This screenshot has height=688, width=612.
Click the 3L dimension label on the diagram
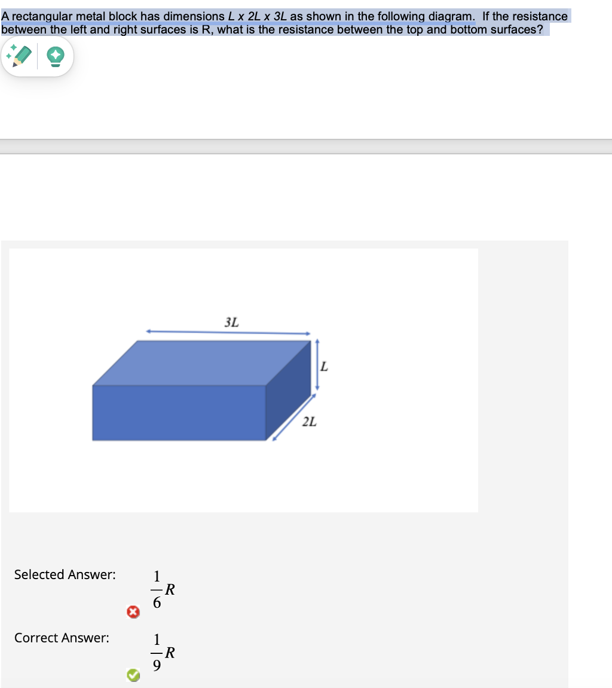click(x=231, y=322)
